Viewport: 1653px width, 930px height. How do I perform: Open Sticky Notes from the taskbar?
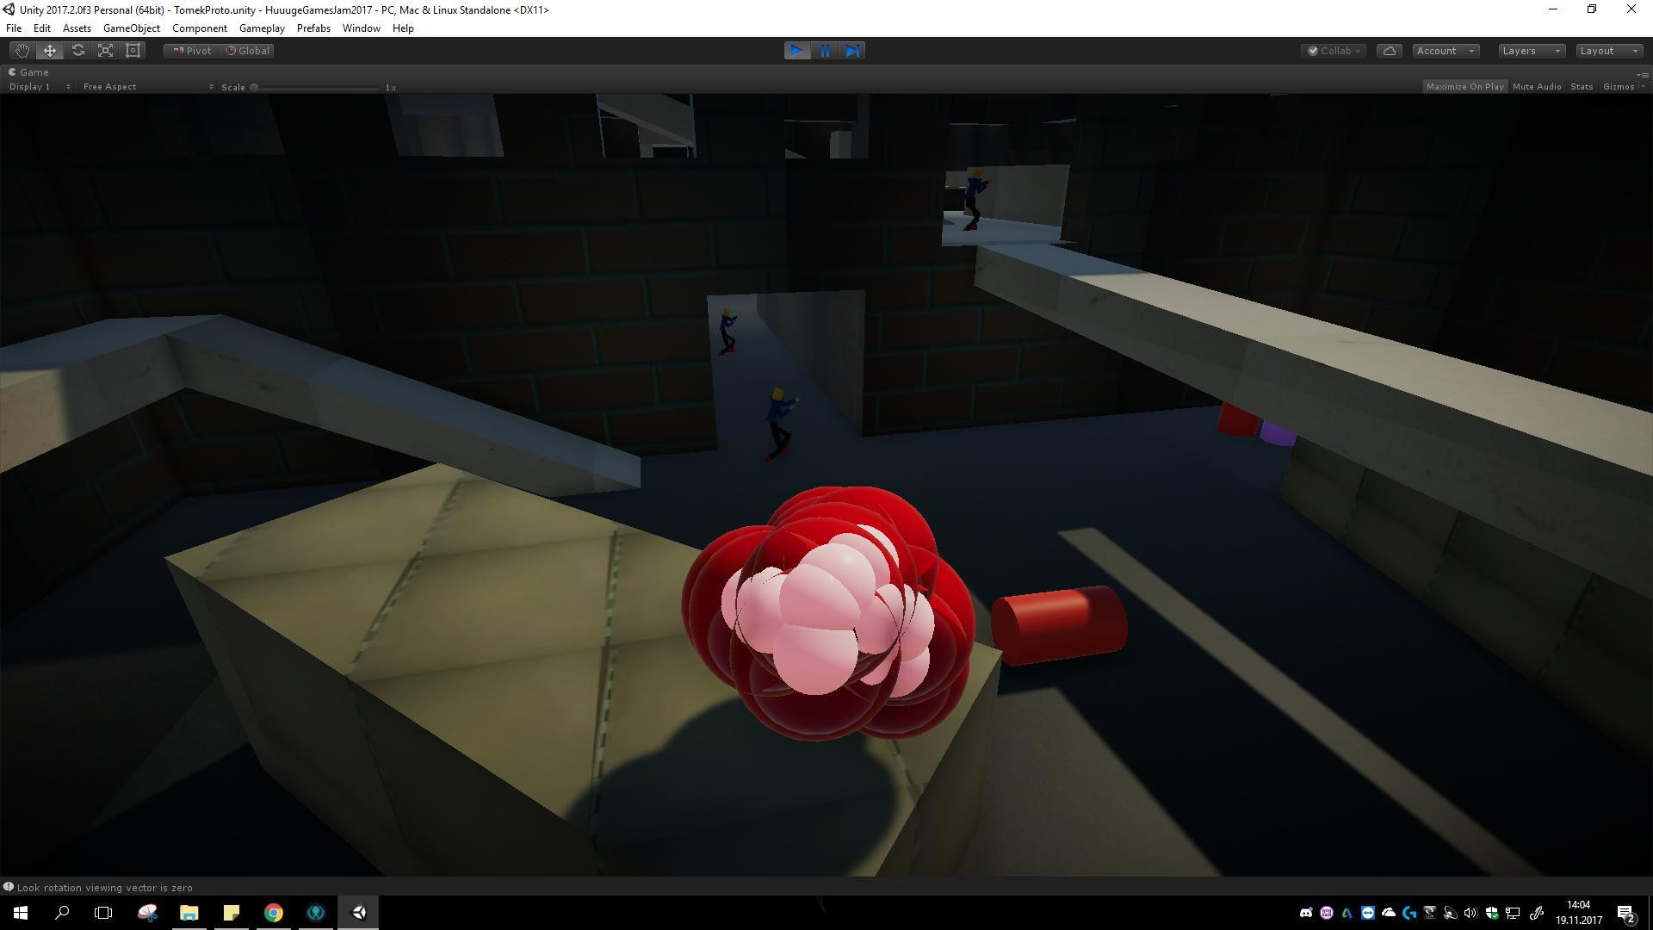tap(232, 913)
